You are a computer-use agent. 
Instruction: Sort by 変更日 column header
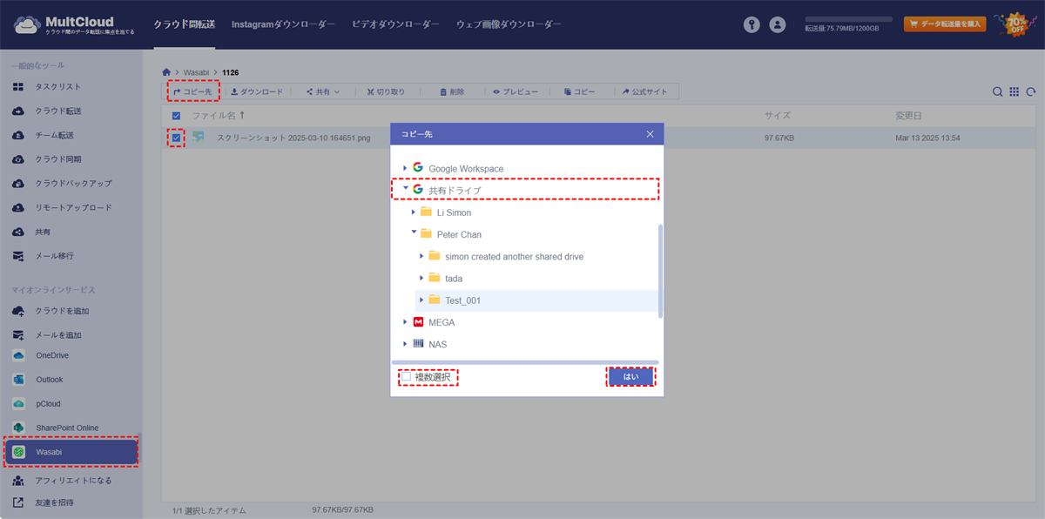908,116
